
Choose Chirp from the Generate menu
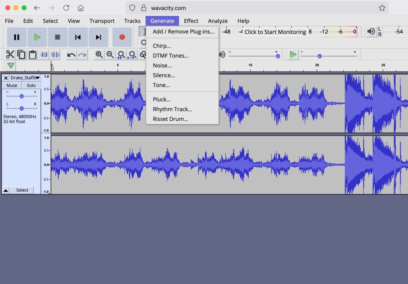tap(162, 45)
